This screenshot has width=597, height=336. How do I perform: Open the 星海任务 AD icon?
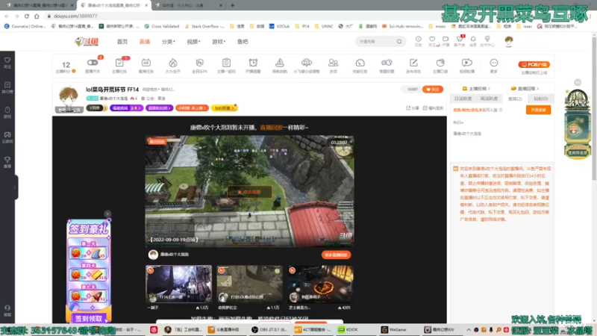tap(146, 65)
